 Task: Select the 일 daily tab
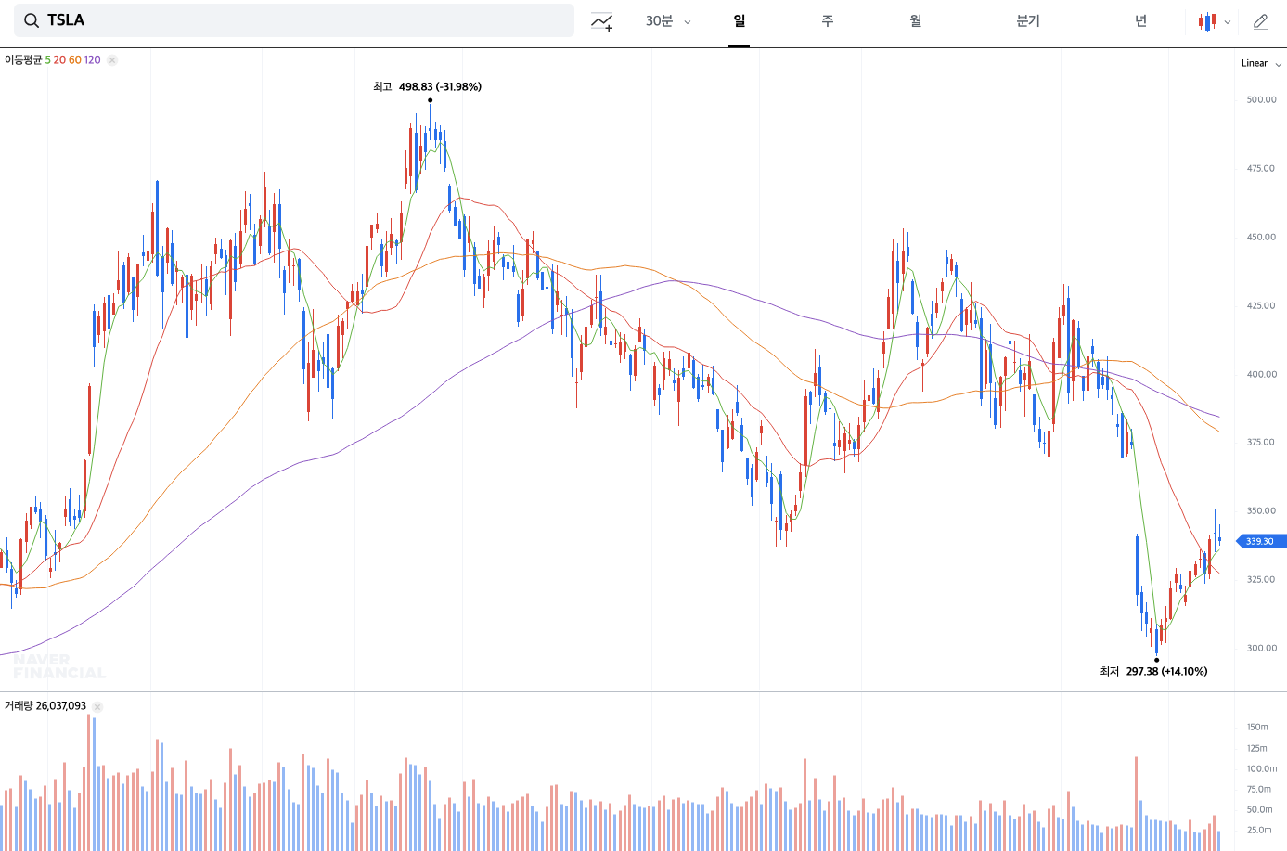[x=739, y=21]
